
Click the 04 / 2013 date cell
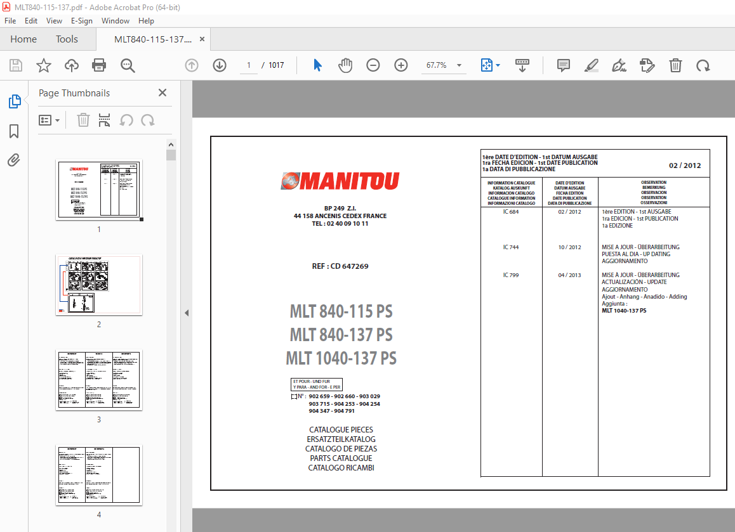coord(569,275)
